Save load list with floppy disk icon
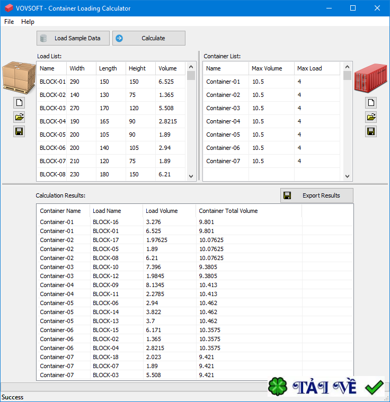Screen dimensions: 390x402 [x=19, y=131]
